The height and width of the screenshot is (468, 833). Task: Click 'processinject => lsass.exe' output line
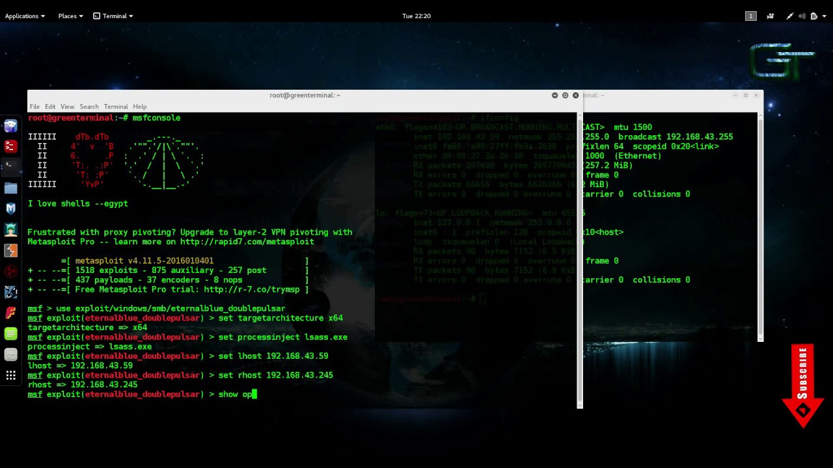[x=90, y=346]
